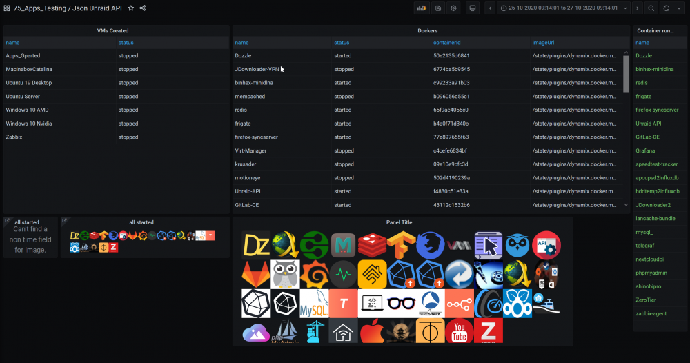This screenshot has height=363, width=690.
Task: Select the JDownloader-VPN docker name cell
Action: click(x=257, y=69)
